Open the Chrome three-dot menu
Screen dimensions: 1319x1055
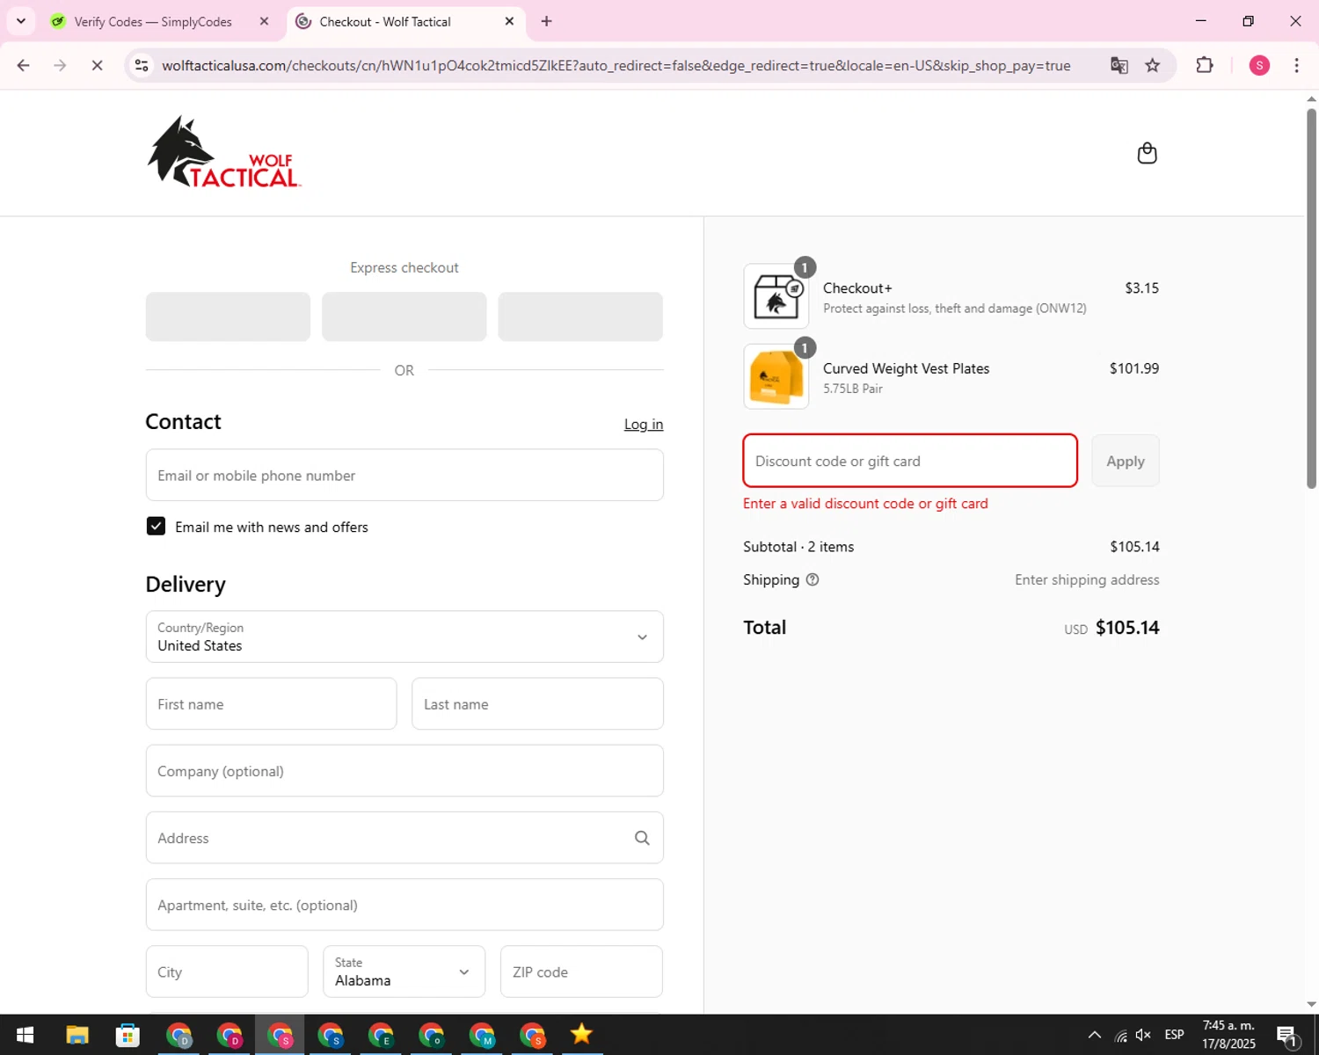(1296, 65)
